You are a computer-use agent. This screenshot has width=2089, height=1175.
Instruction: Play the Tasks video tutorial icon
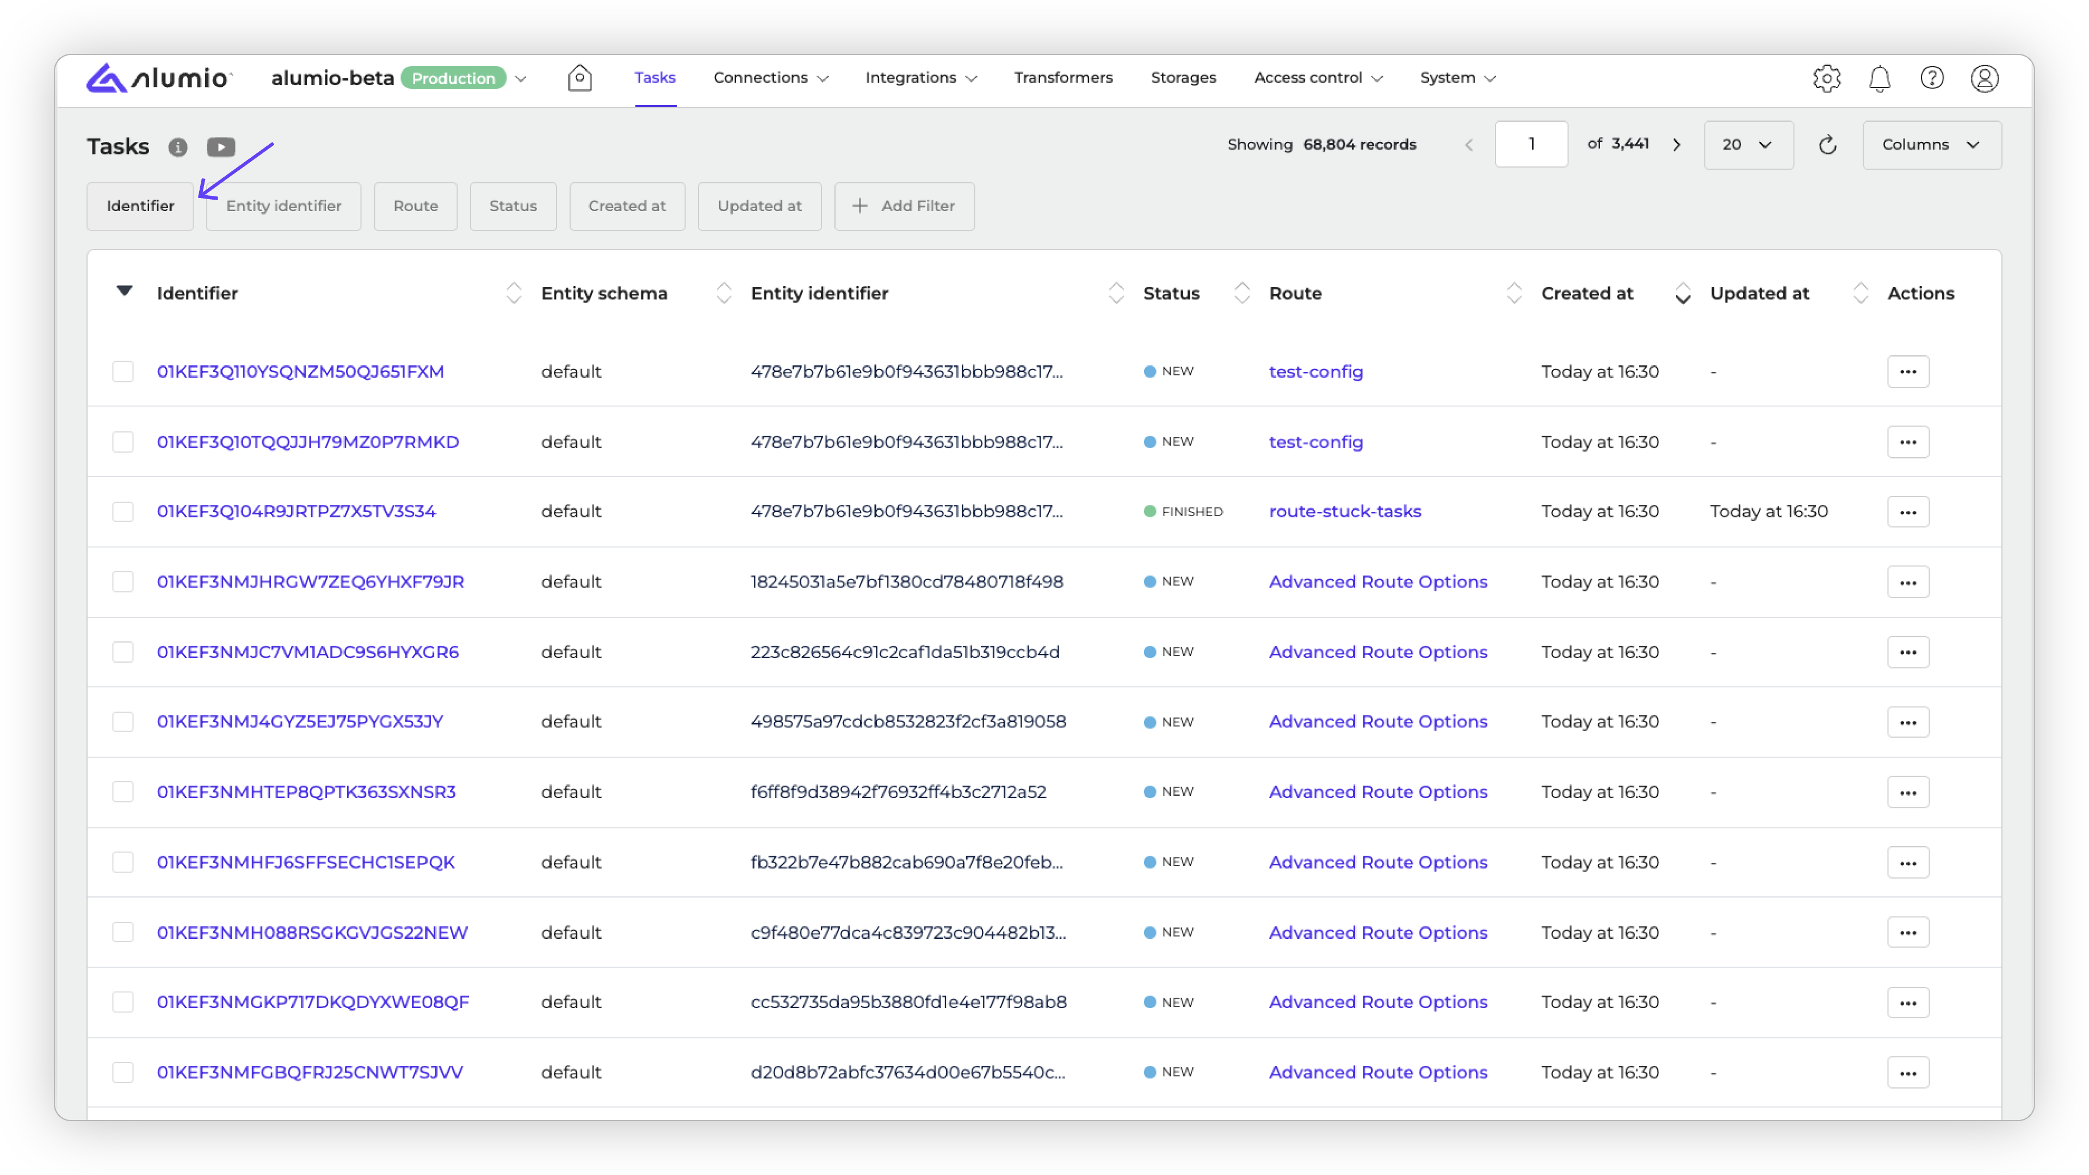220,147
